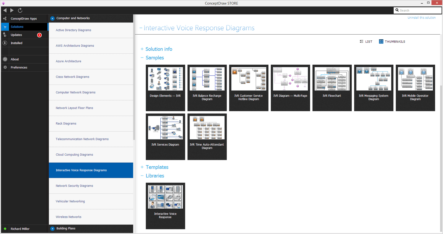This screenshot has height=234, width=443.
Task: Select Solutions in the sidebar
Action: point(24,27)
